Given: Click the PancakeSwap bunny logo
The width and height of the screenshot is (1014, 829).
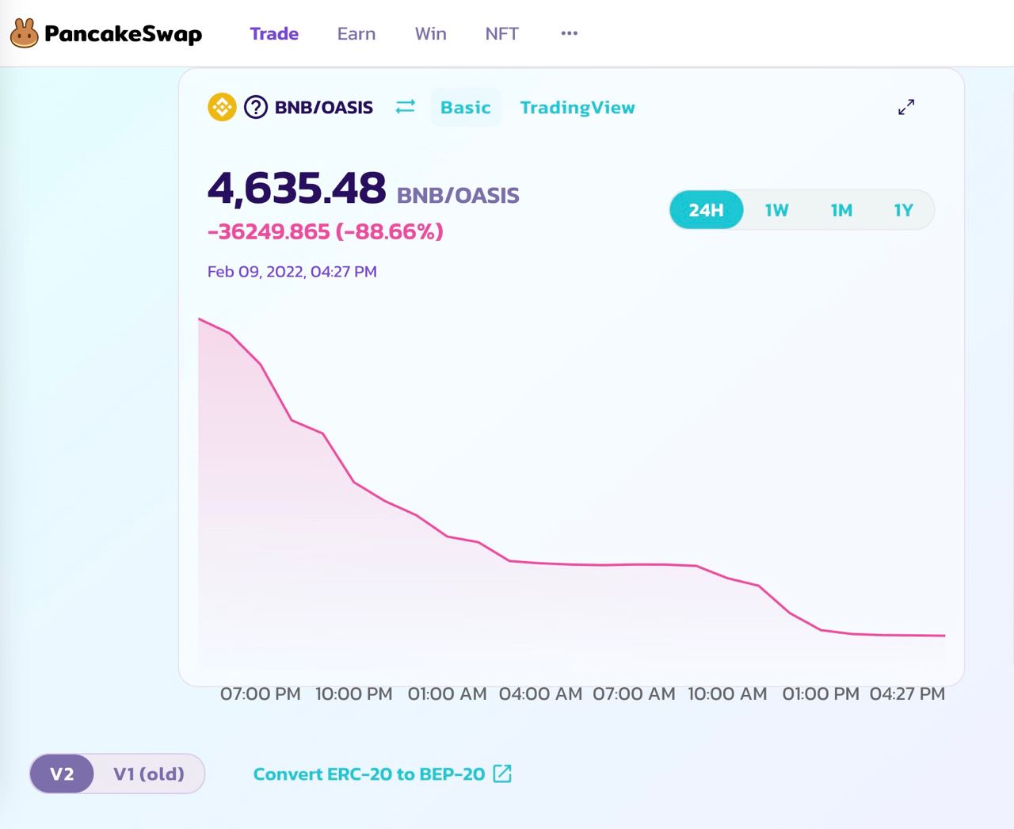Looking at the screenshot, I should point(25,33).
